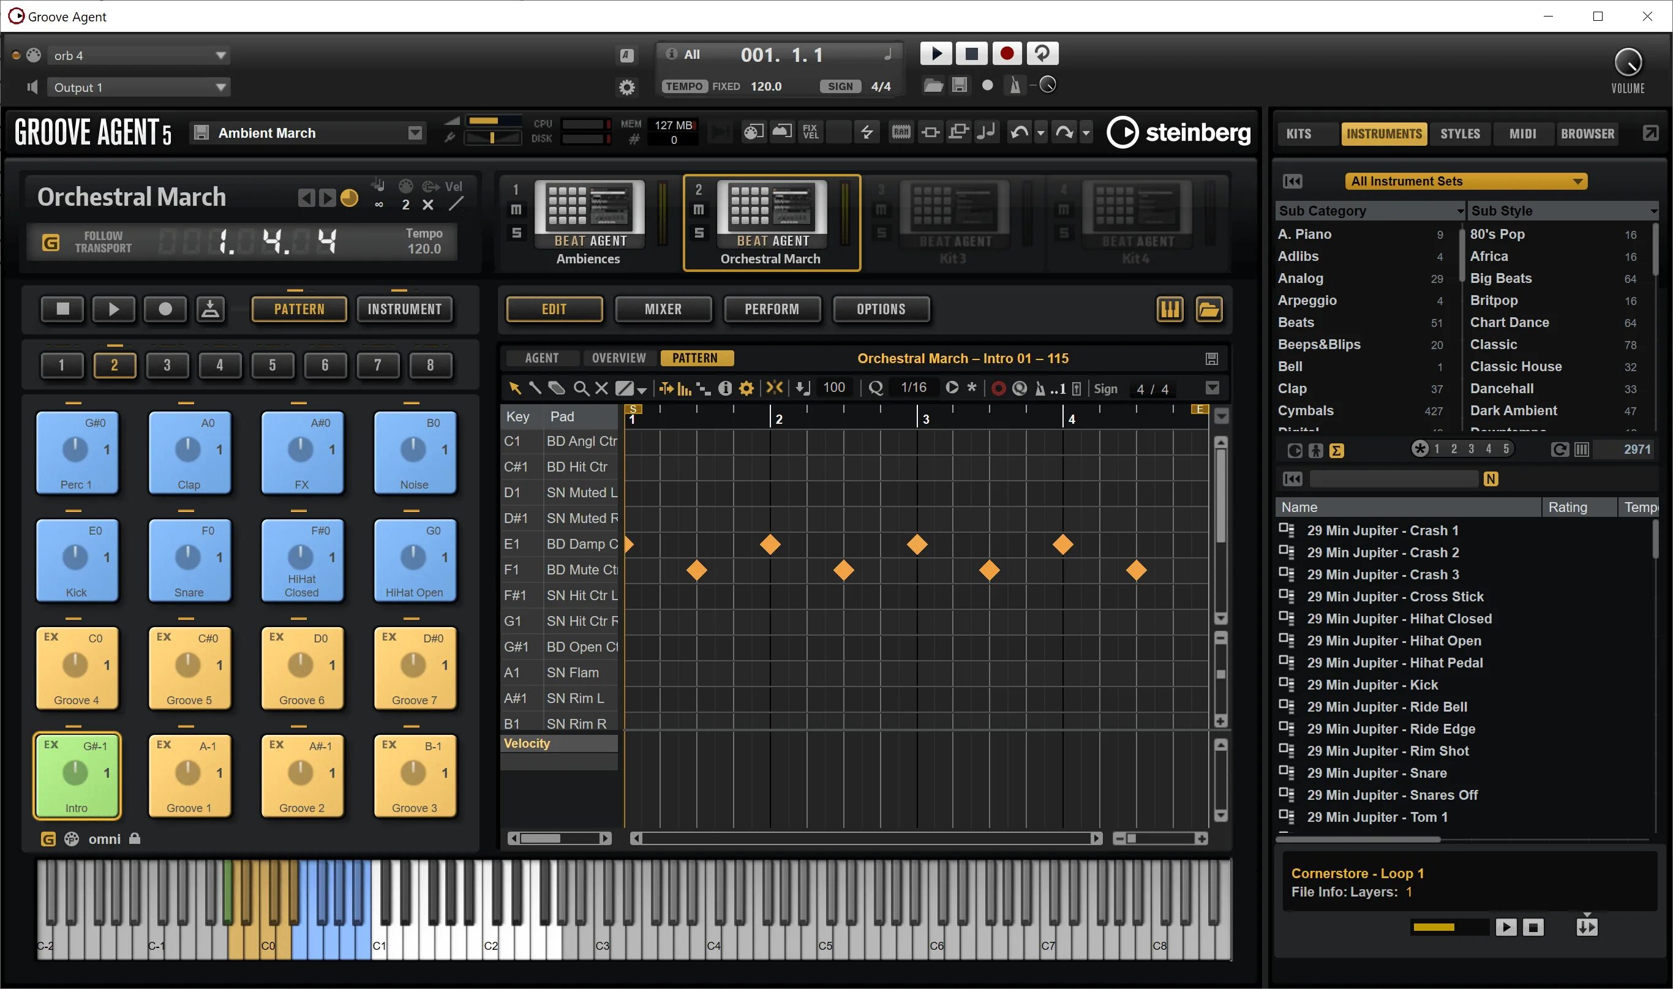Select the Draw pencil tool in pattern editor
The height and width of the screenshot is (989, 1673).
(x=535, y=388)
